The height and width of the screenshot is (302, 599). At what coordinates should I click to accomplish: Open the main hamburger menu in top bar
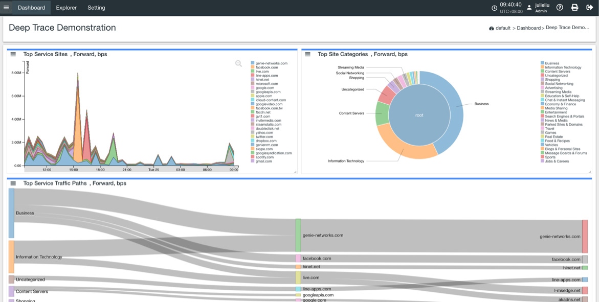6,8
